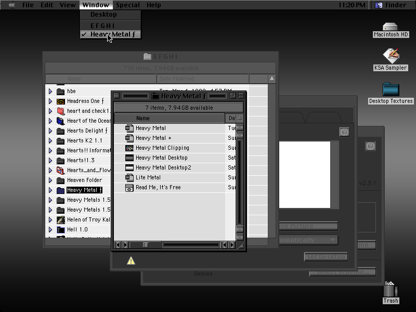This screenshot has height=312, width=416.
Task: Expand the Heaven Folder triangle
Action: click(50, 180)
